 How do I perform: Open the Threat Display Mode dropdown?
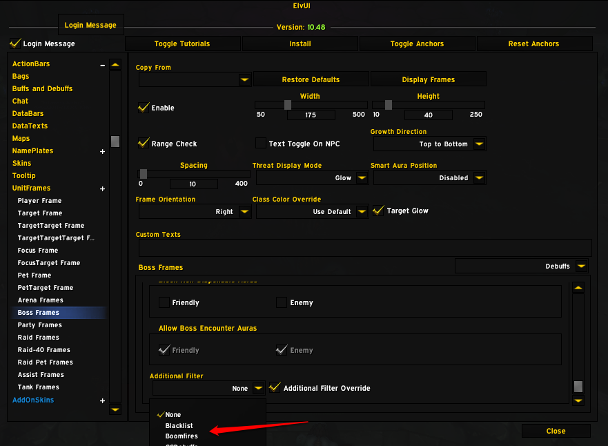tap(362, 178)
